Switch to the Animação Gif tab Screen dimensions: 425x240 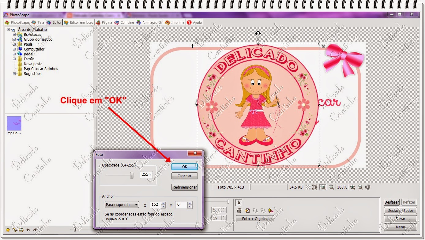(x=150, y=22)
